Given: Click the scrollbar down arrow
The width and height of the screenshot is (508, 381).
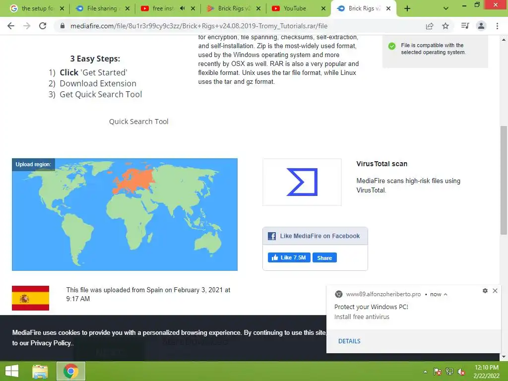Looking at the screenshot, I should 504,357.
